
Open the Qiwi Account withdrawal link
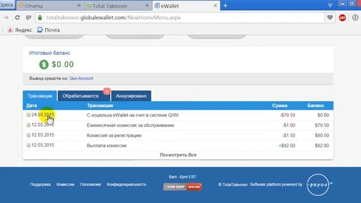(x=81, y=78)
